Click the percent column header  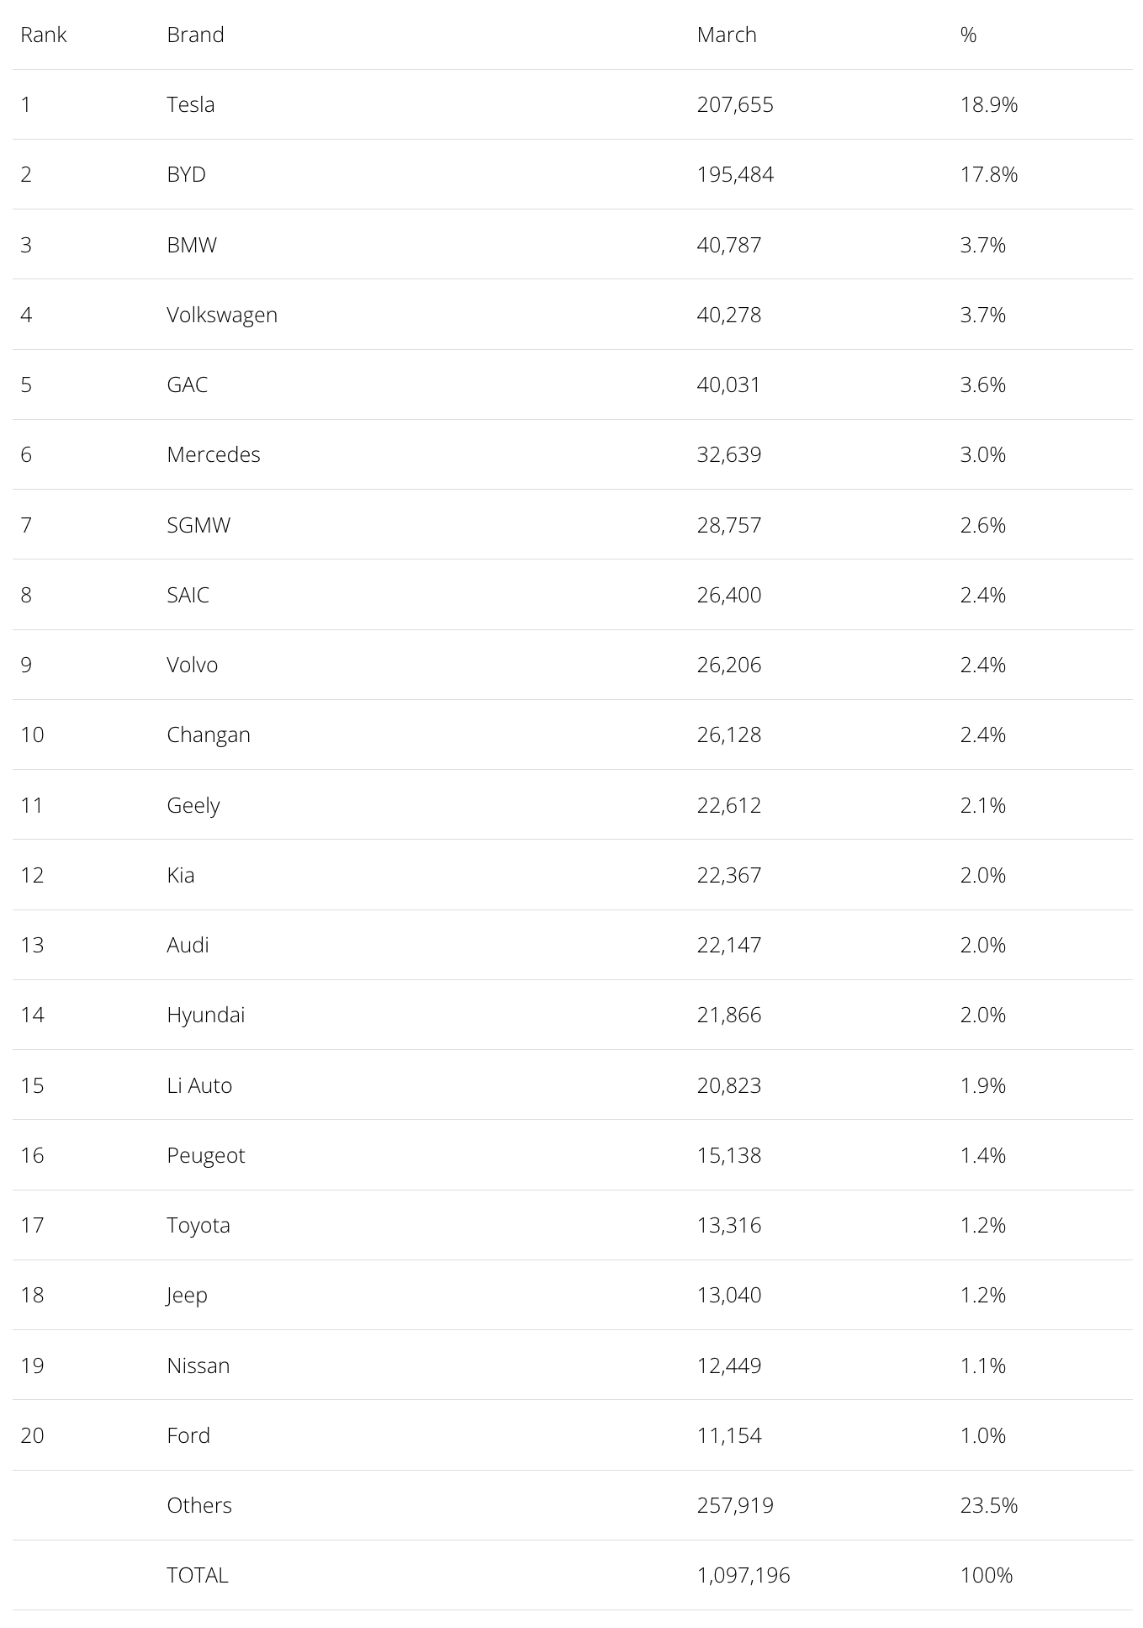968,34
